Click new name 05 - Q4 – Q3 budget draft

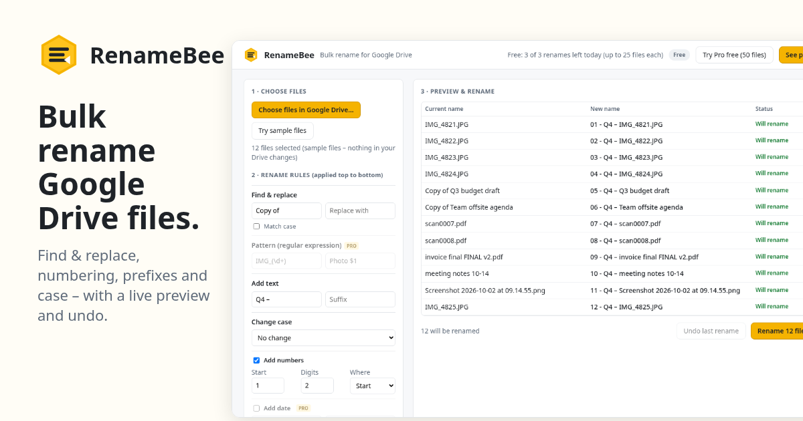(x=630, y=190)
